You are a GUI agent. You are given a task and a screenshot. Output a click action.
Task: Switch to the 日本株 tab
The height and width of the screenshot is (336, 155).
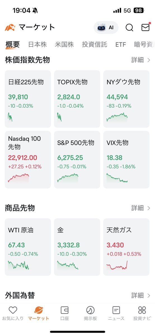point(37,44)
